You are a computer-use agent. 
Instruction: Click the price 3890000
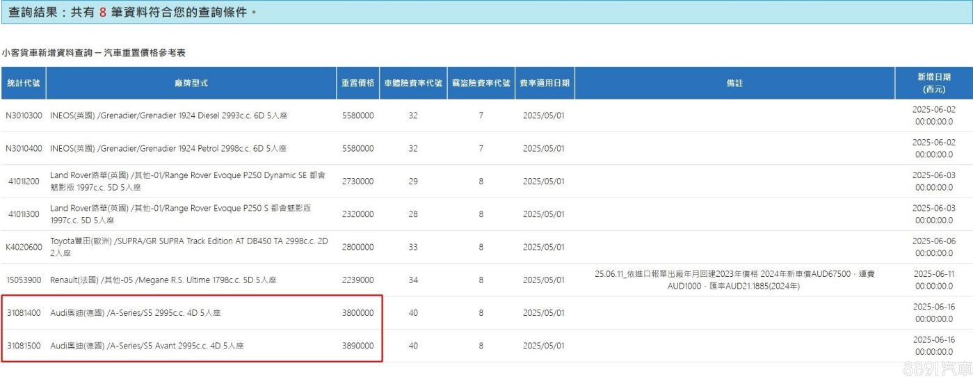click(358, 346)
